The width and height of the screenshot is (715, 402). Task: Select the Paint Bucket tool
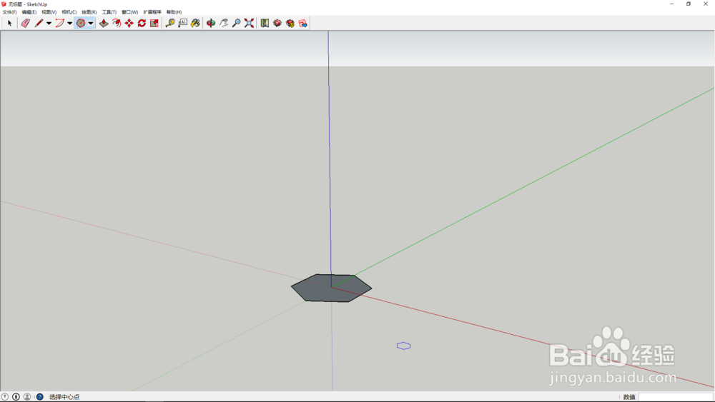pos(196,24)
